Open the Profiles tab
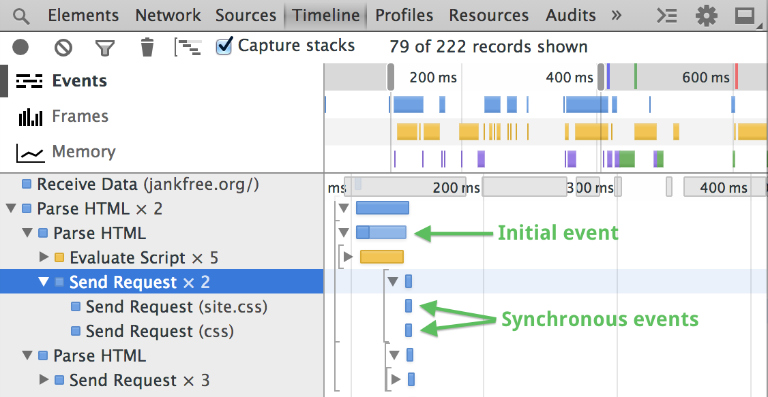768x397 pixels. coord(404,15)
